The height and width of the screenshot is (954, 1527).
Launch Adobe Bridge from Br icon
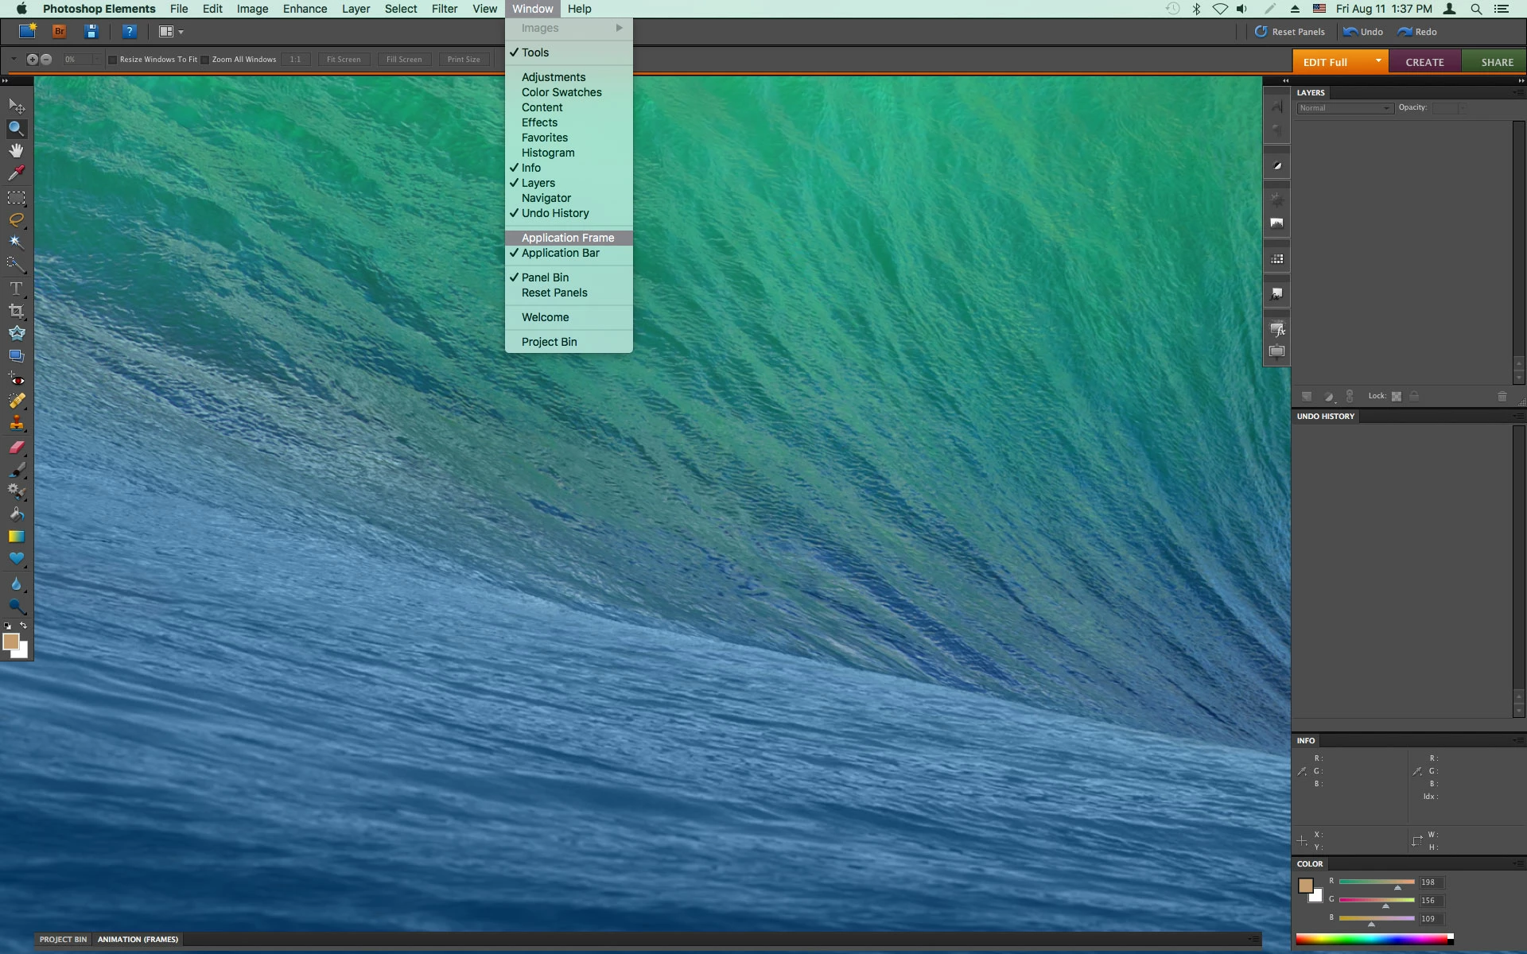point(59,32)
